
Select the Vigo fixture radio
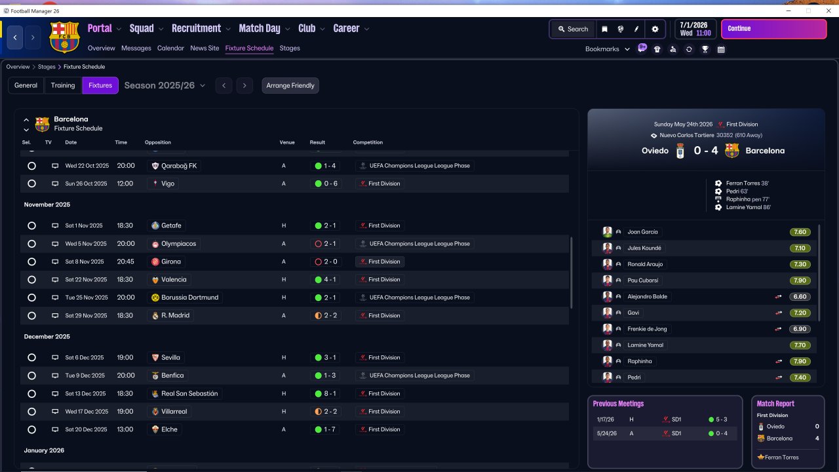[x=31, y=184]
